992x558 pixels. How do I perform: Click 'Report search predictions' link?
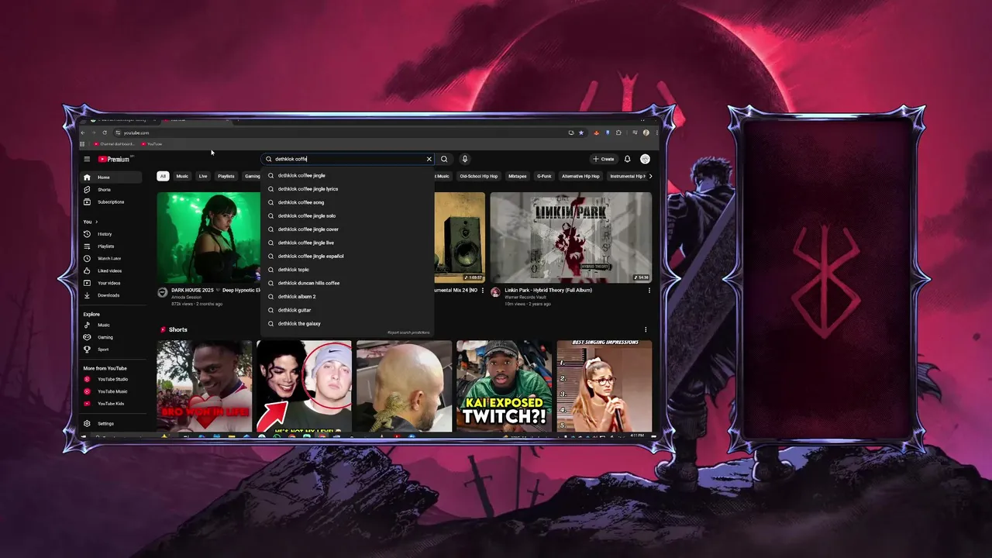click(408, 332)
